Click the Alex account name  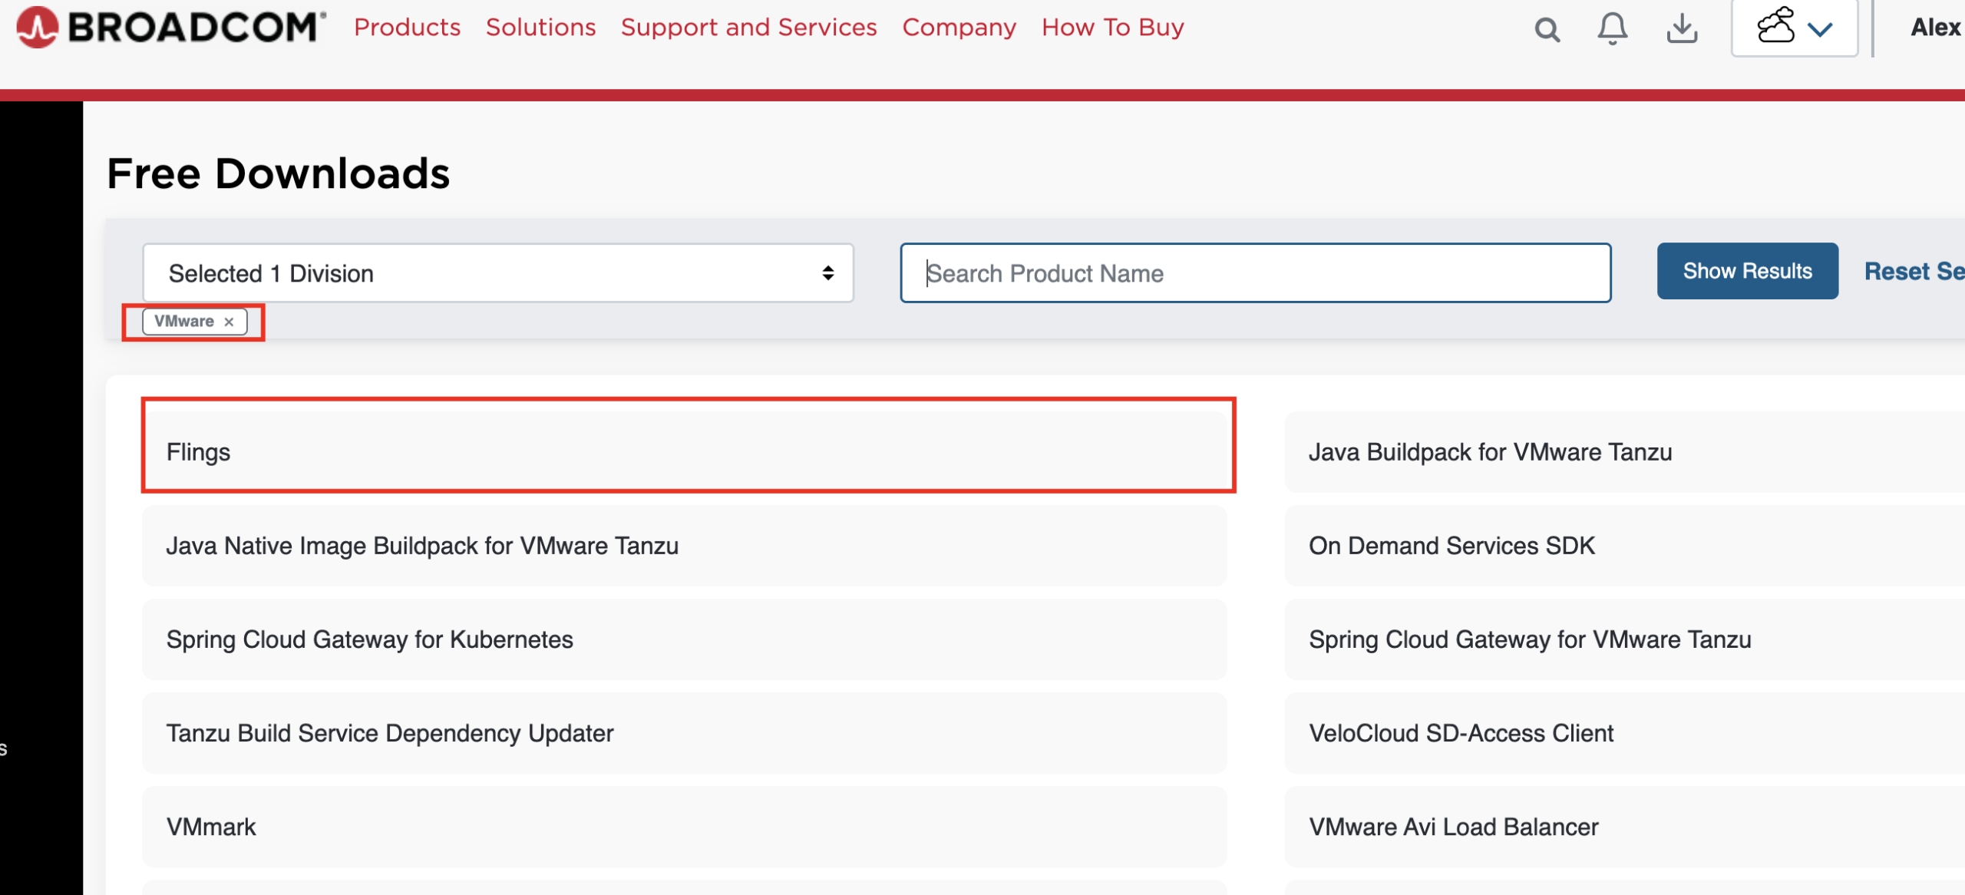pos(1936,28)
